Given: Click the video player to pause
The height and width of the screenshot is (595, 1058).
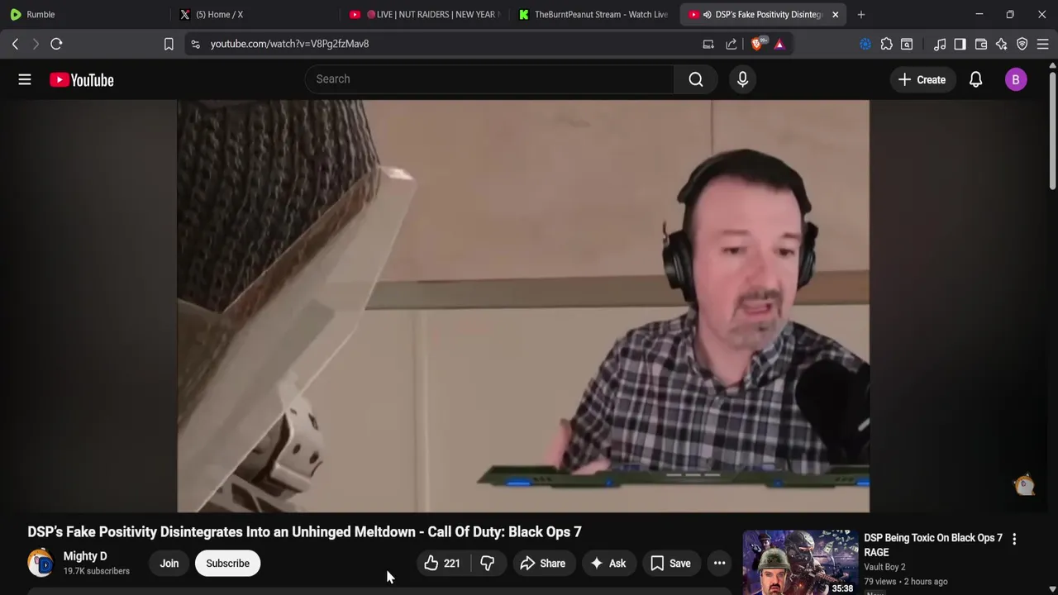Looking at the screenshot, I should click(x=523, y=306).
